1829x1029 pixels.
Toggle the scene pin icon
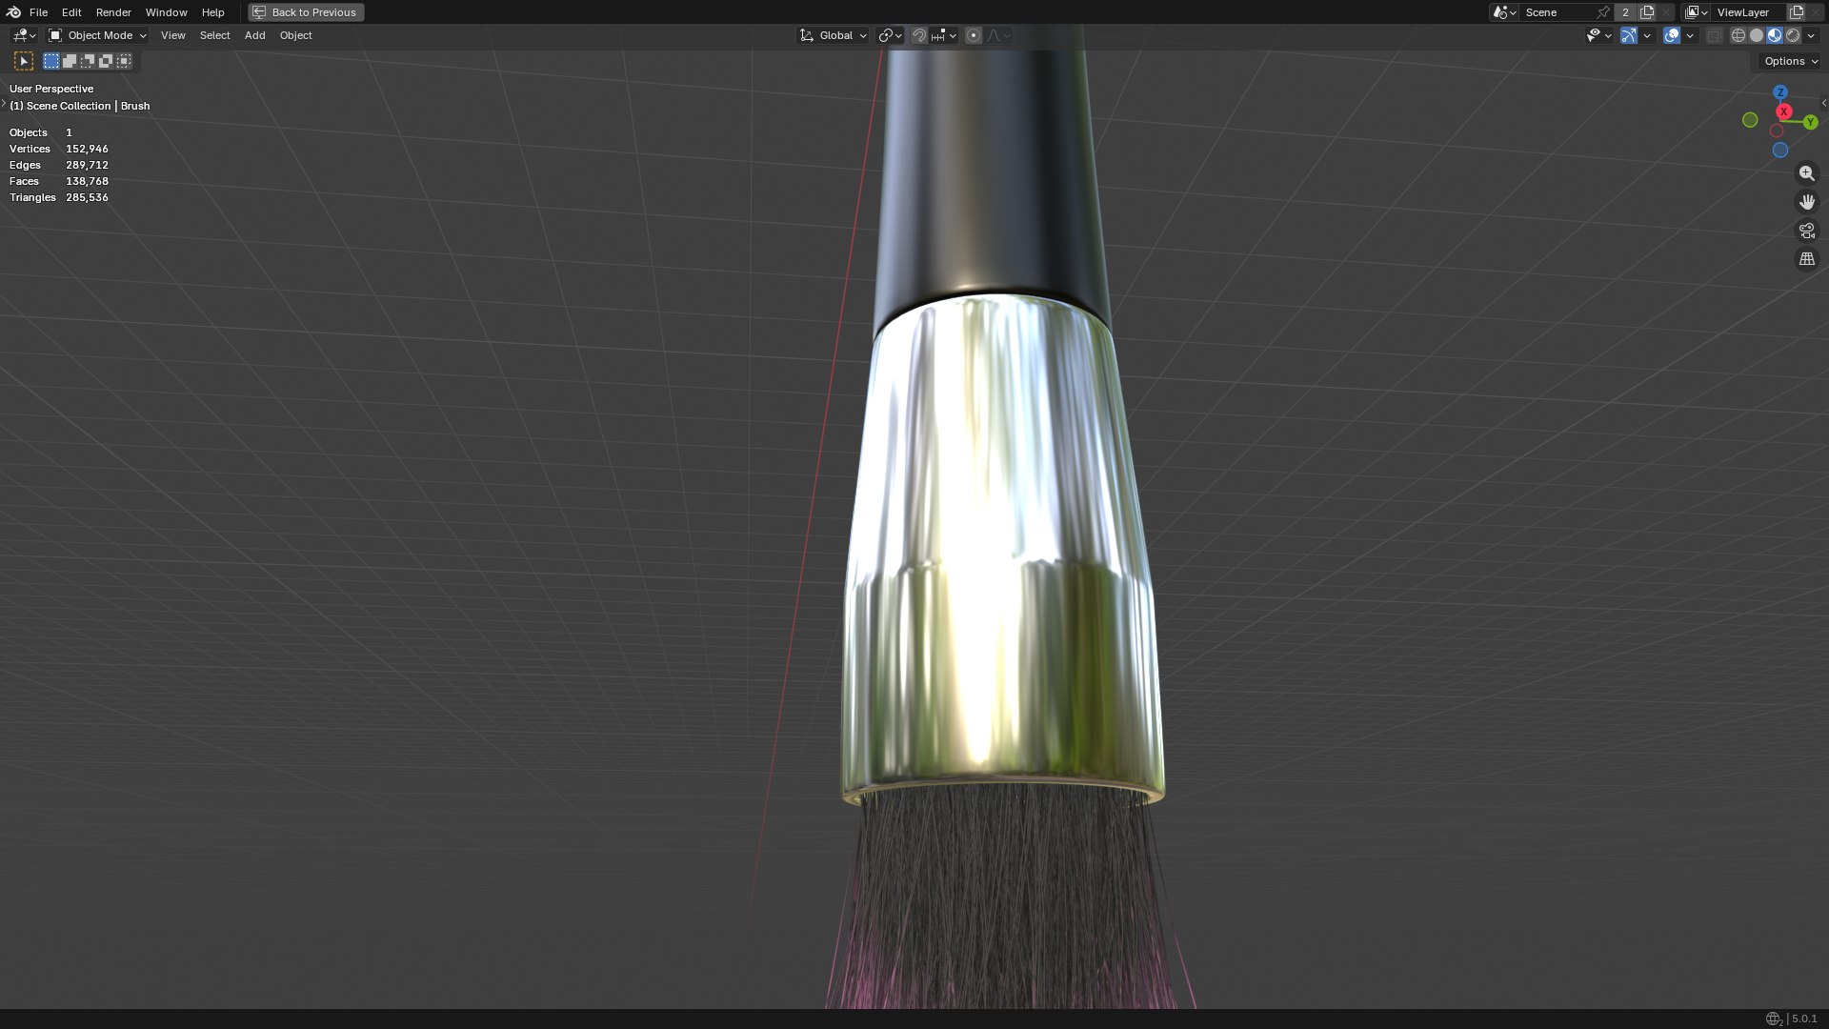1603,12
